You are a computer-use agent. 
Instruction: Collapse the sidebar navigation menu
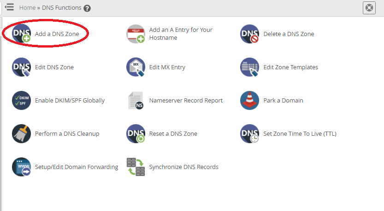coord(9,7)
